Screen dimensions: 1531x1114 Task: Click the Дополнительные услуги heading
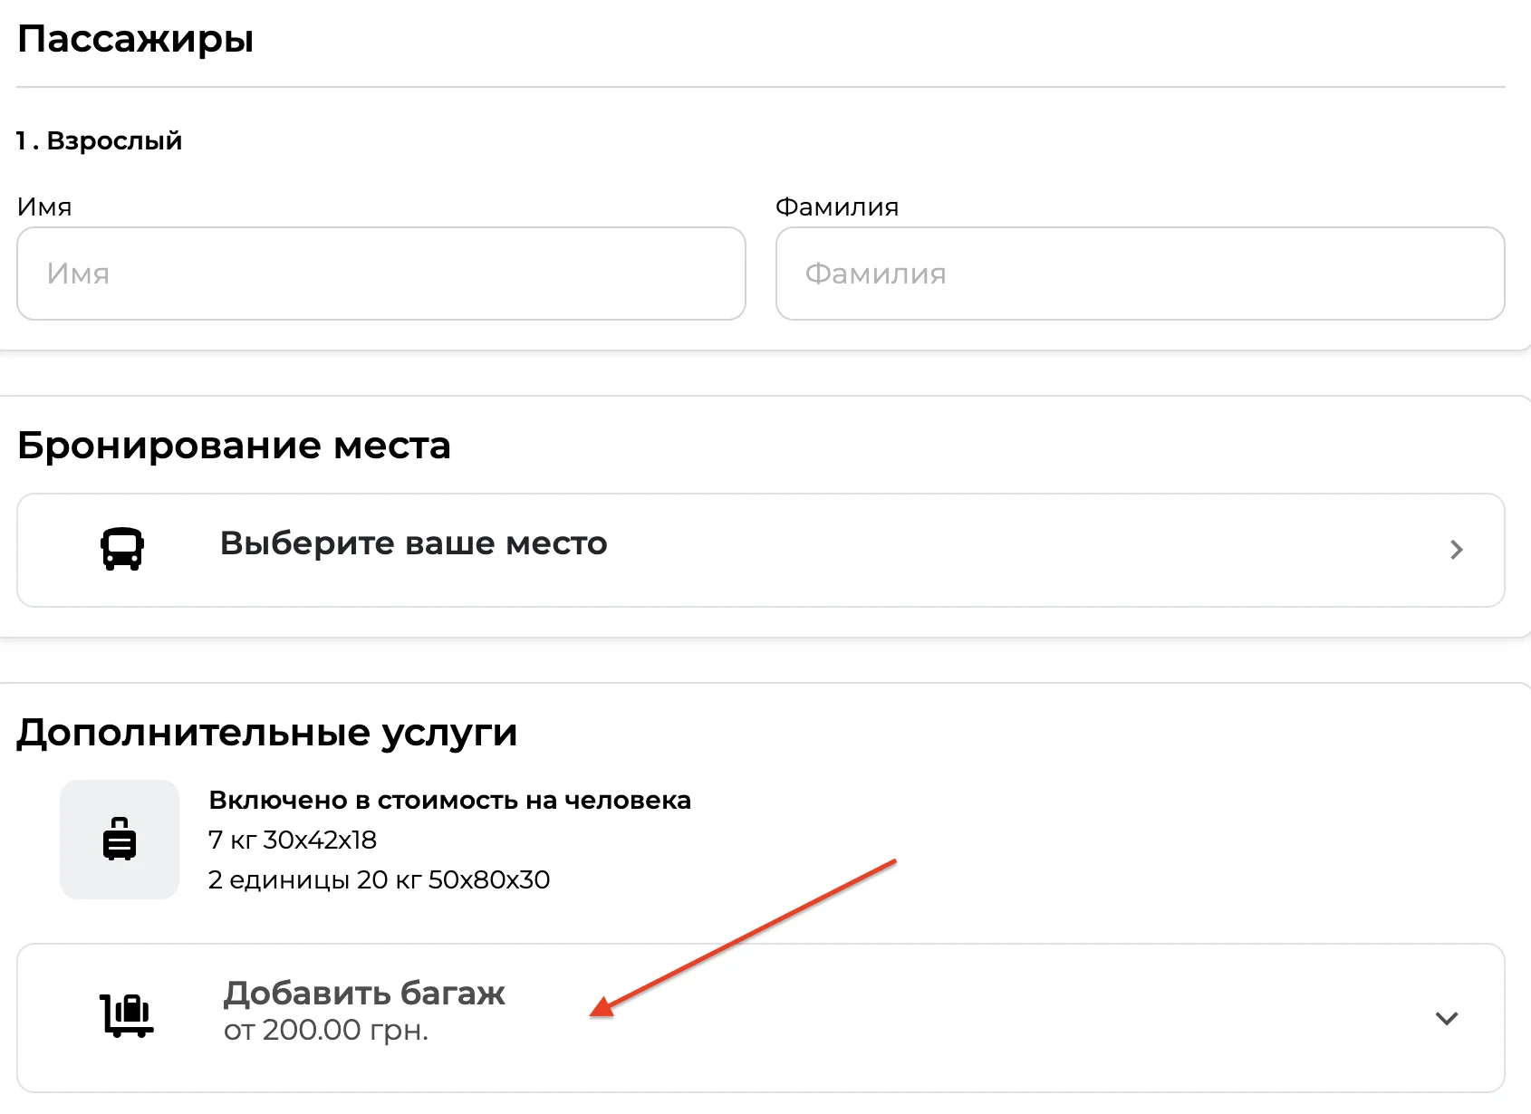point(267,732)
